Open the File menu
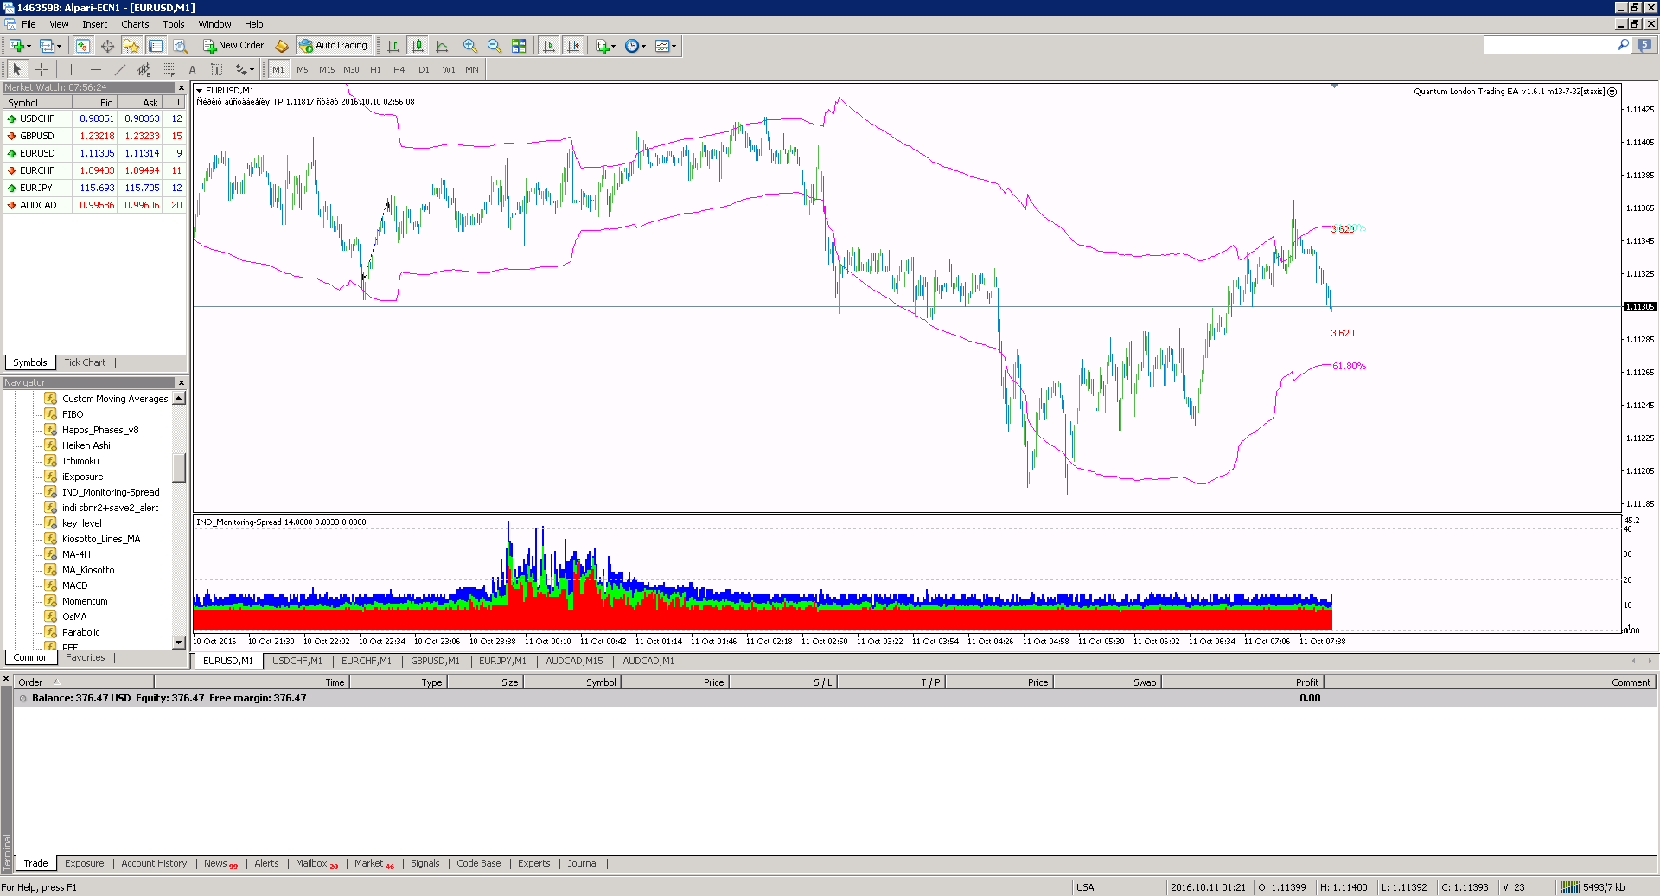 click(x=29, y=24)
